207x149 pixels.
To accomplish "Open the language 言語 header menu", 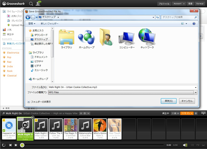I will 190,4.
